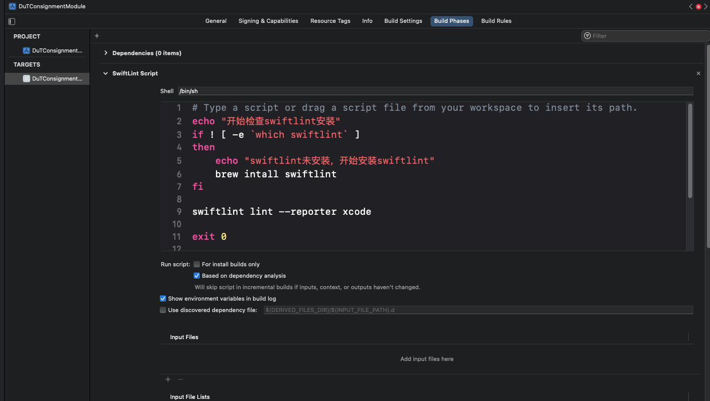Click the 'Run script:' label
This screenshot has width=710, height=401.
point(175,264)
